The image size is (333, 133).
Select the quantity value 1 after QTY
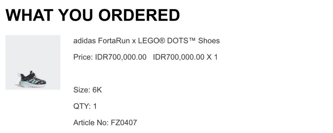click(95, 107)
